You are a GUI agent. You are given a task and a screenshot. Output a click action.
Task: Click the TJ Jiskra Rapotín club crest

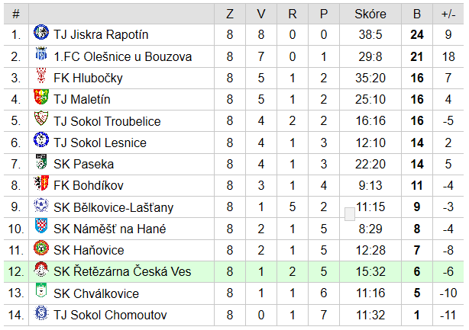41,32
